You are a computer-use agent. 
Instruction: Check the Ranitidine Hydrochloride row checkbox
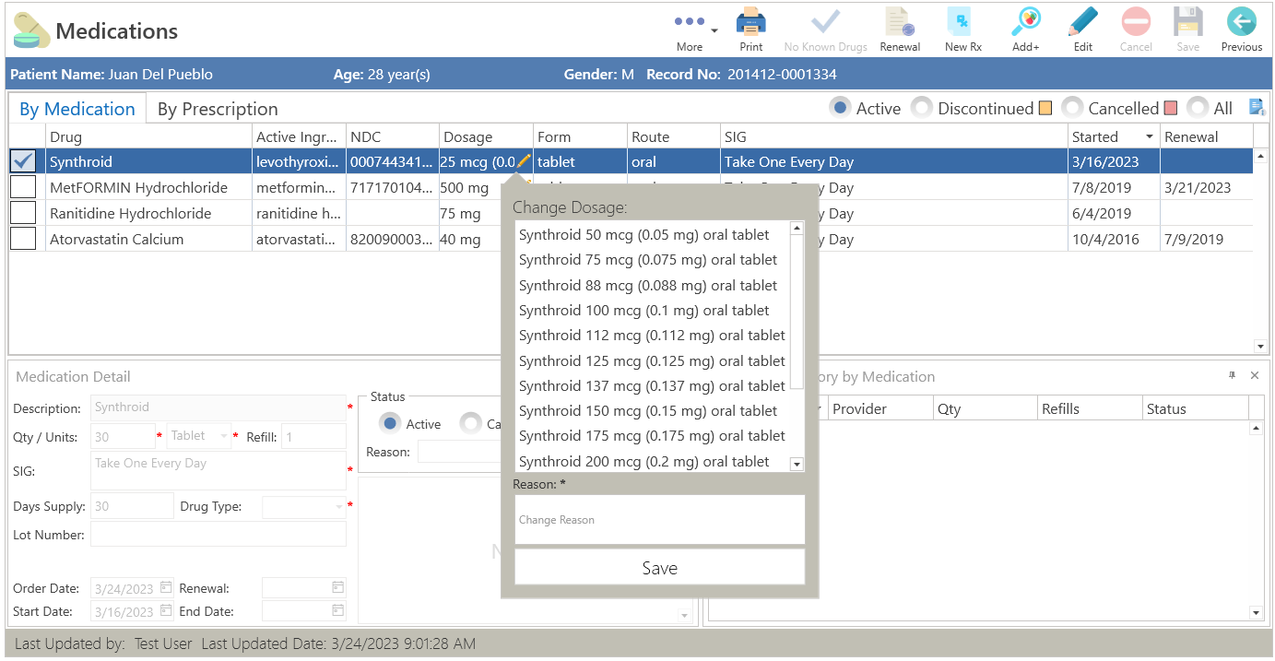(23, 213)
